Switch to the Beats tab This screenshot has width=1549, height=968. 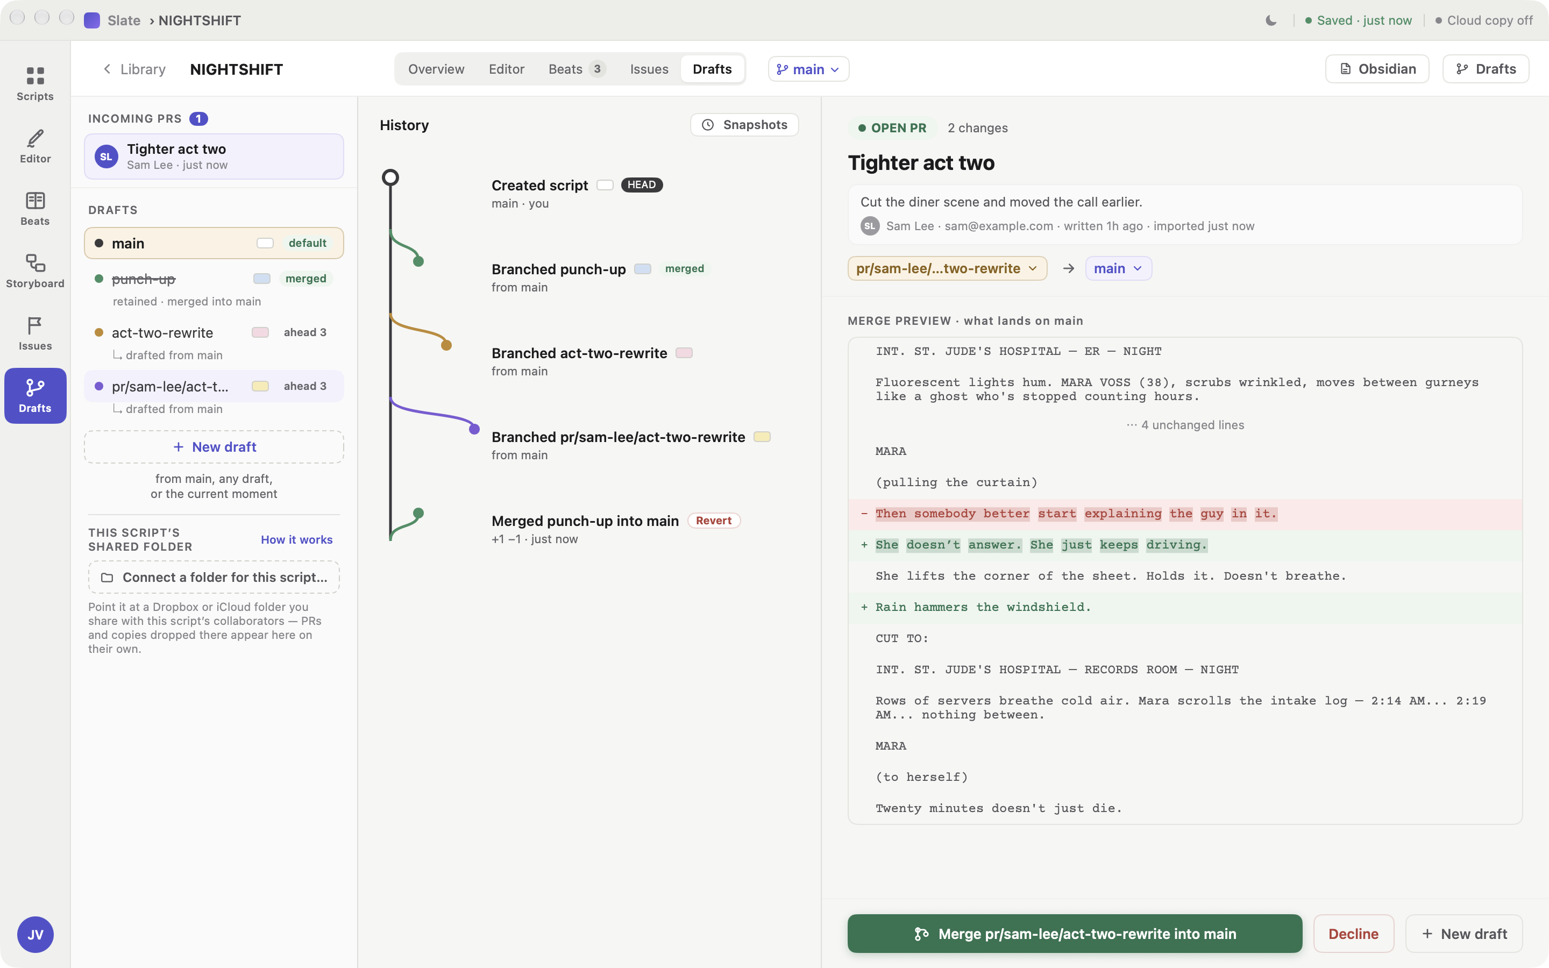coord(576,69)
